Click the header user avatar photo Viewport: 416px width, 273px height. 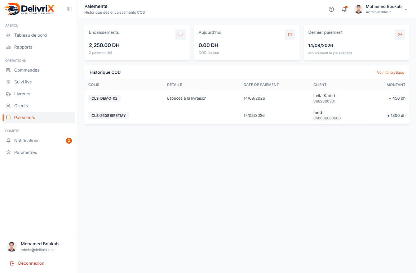(359, 9)
